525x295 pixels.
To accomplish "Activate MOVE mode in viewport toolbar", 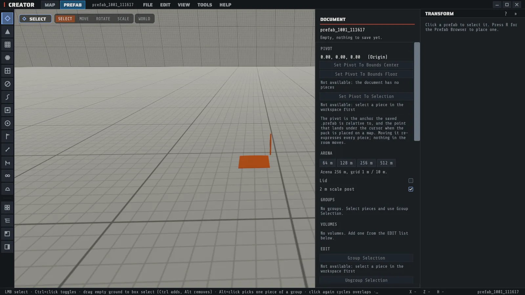I will point(84,19).
